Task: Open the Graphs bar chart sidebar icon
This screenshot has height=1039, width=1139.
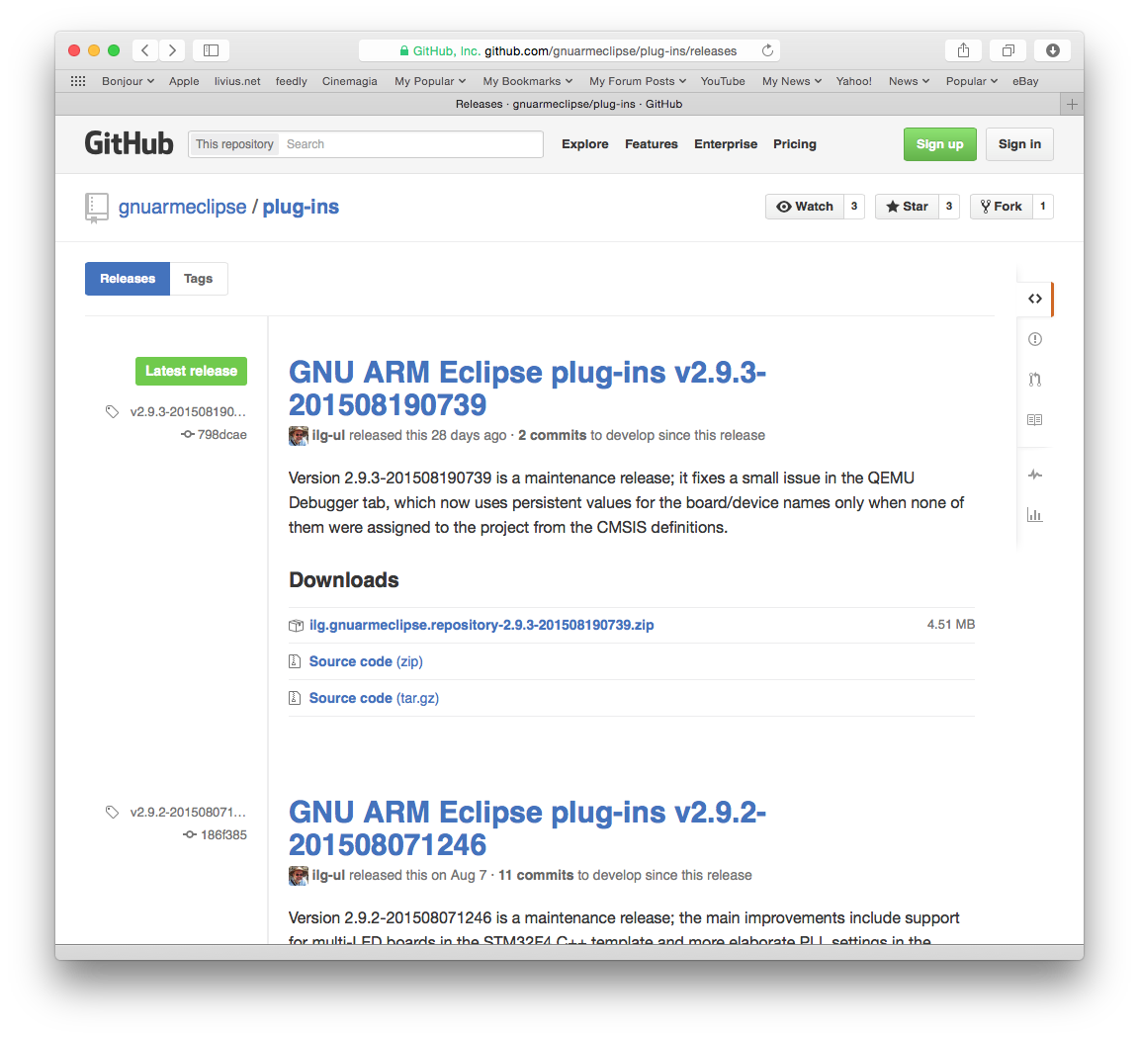Action: 1035,515
